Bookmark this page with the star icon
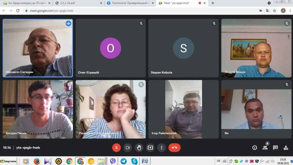Image resolution: width=293 pixels, height=165 pixels. pyautogui.click(x=275, y=11)
